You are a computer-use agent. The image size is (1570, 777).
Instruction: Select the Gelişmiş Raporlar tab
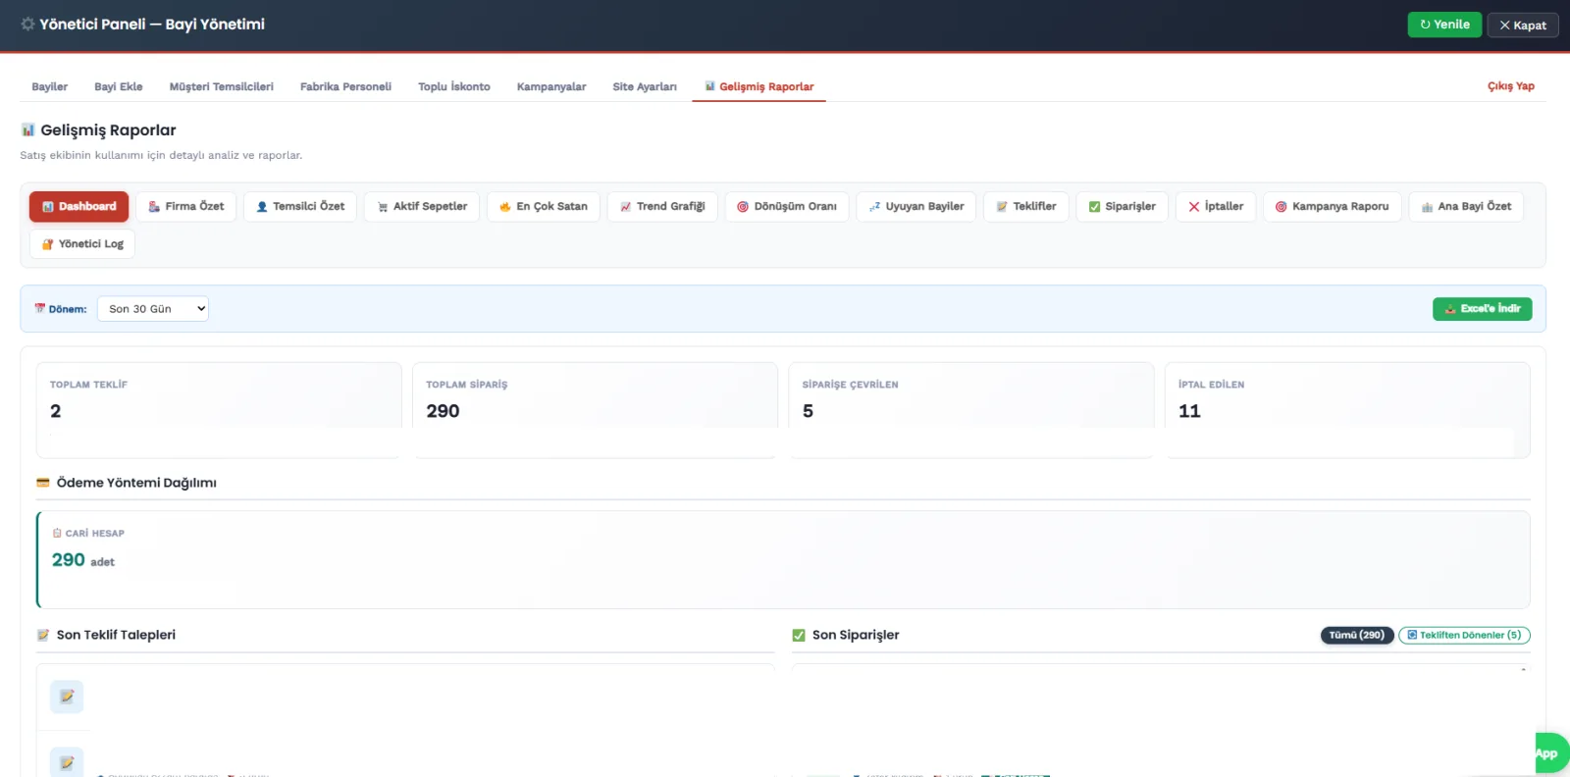click(x=759, y=86)
